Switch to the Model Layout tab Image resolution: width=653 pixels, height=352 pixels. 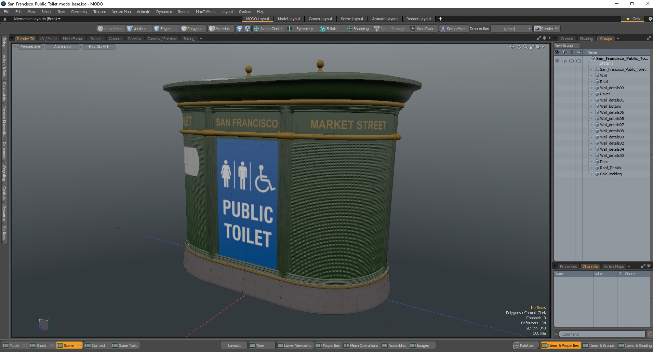[x=289, y=19]
